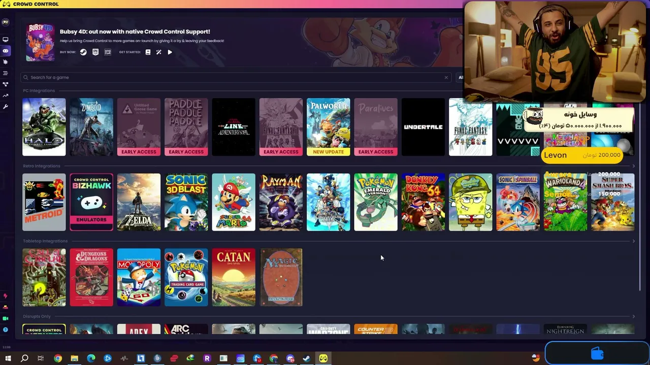Screen dimensions: 650x365
Task: Click the green video camera sidebar icon
Action: 6,318
